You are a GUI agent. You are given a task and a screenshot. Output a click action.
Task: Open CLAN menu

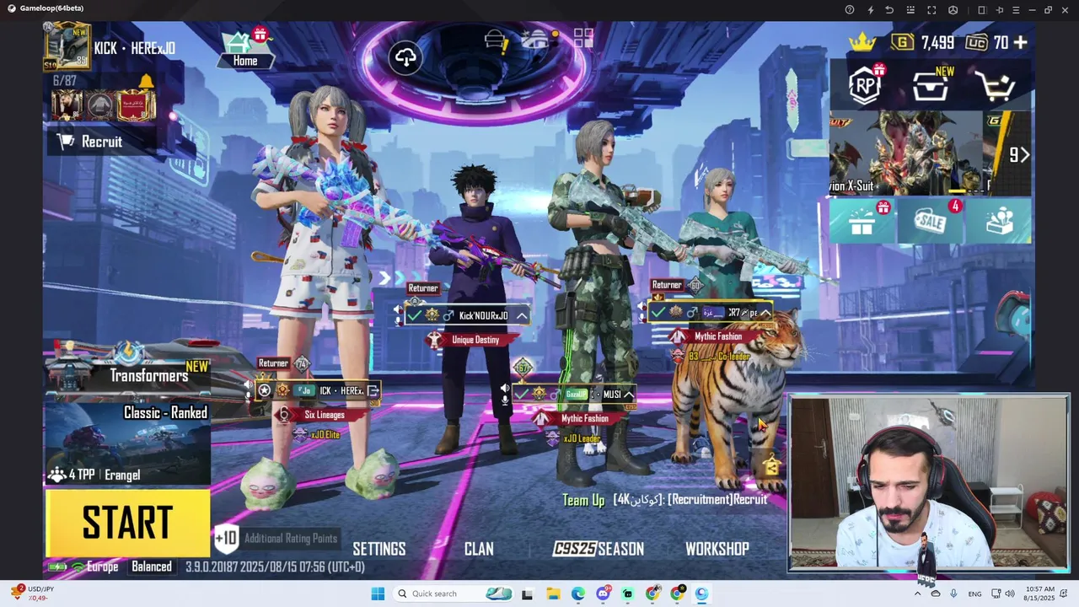coord(479,549)
